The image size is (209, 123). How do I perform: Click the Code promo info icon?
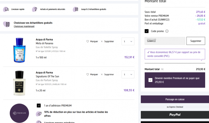[167, 31]
